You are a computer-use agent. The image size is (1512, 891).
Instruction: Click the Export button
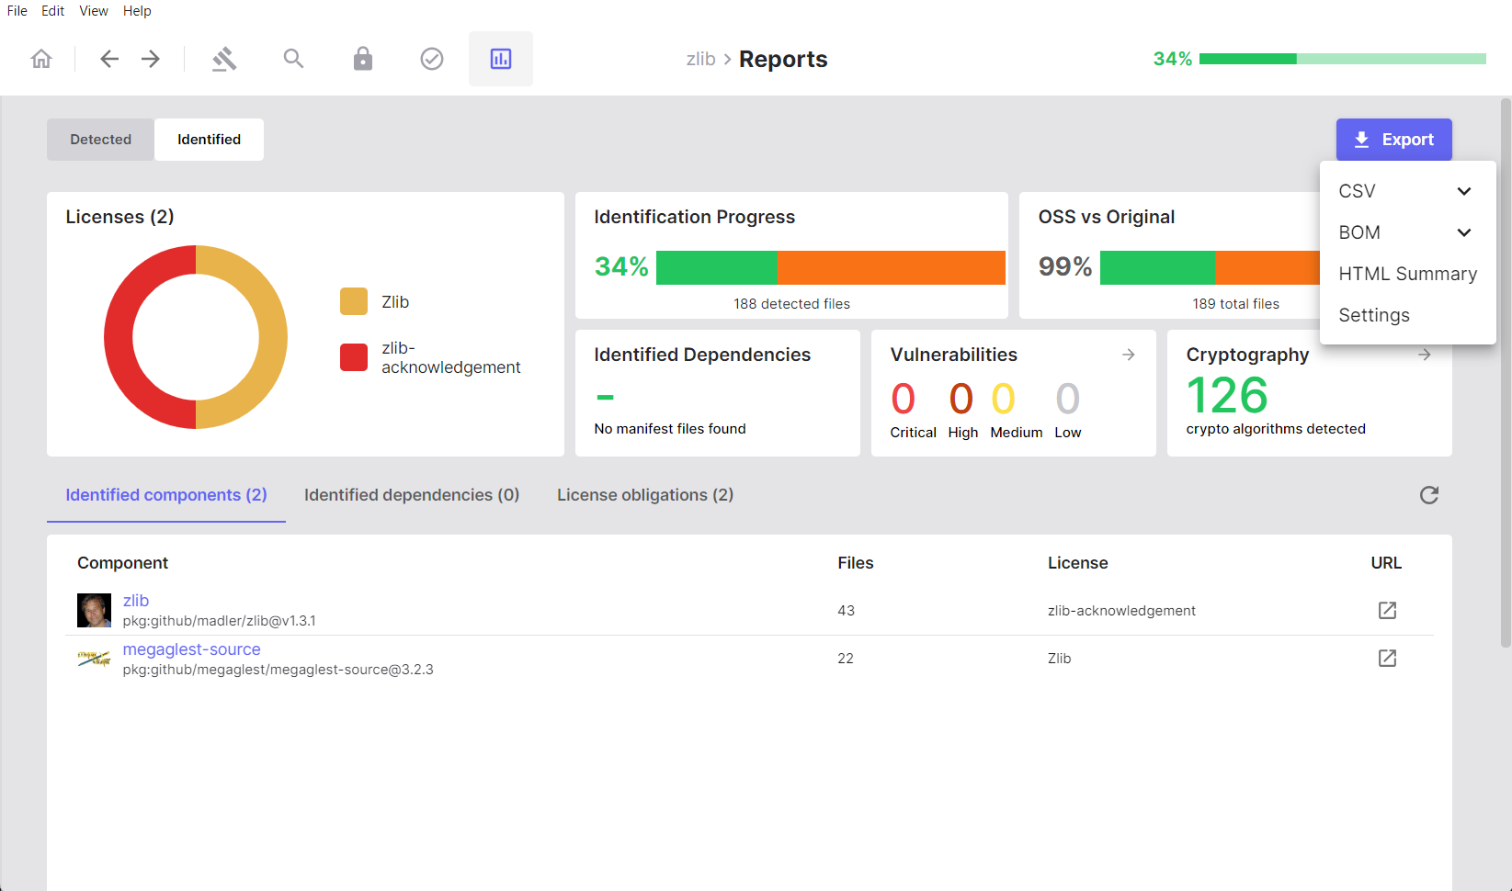(1394, 140)
